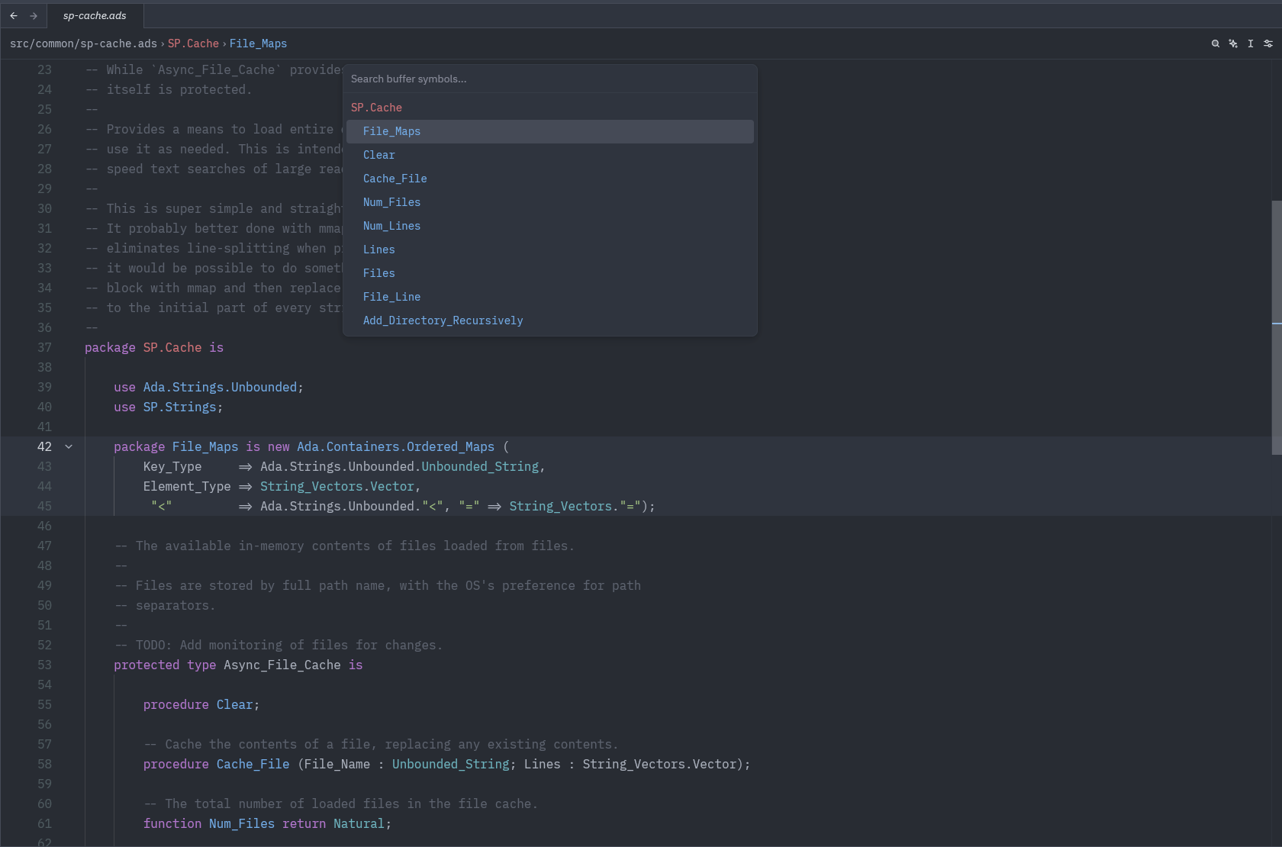The width and height of the screenshot is (1282, 847).
Task: Click the inline assist sparkle icon
Action: coord(1233,43)
